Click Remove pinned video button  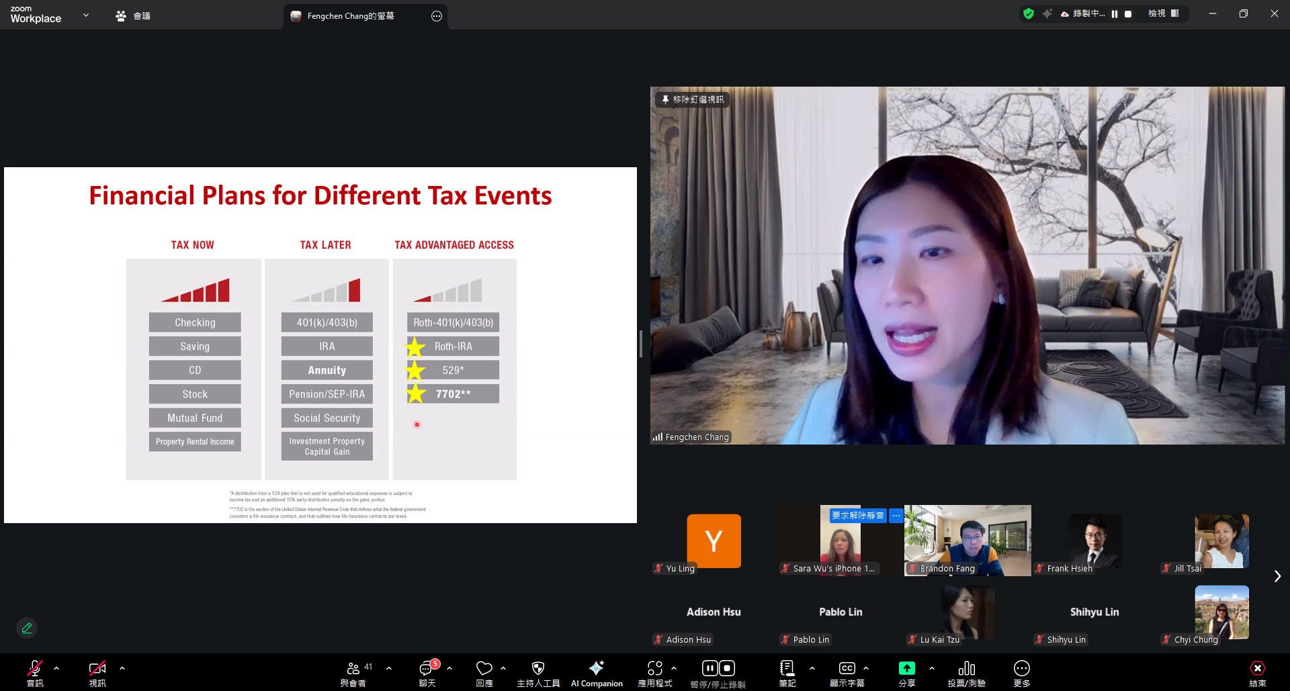pyautogui.click(x=693, y=99)
